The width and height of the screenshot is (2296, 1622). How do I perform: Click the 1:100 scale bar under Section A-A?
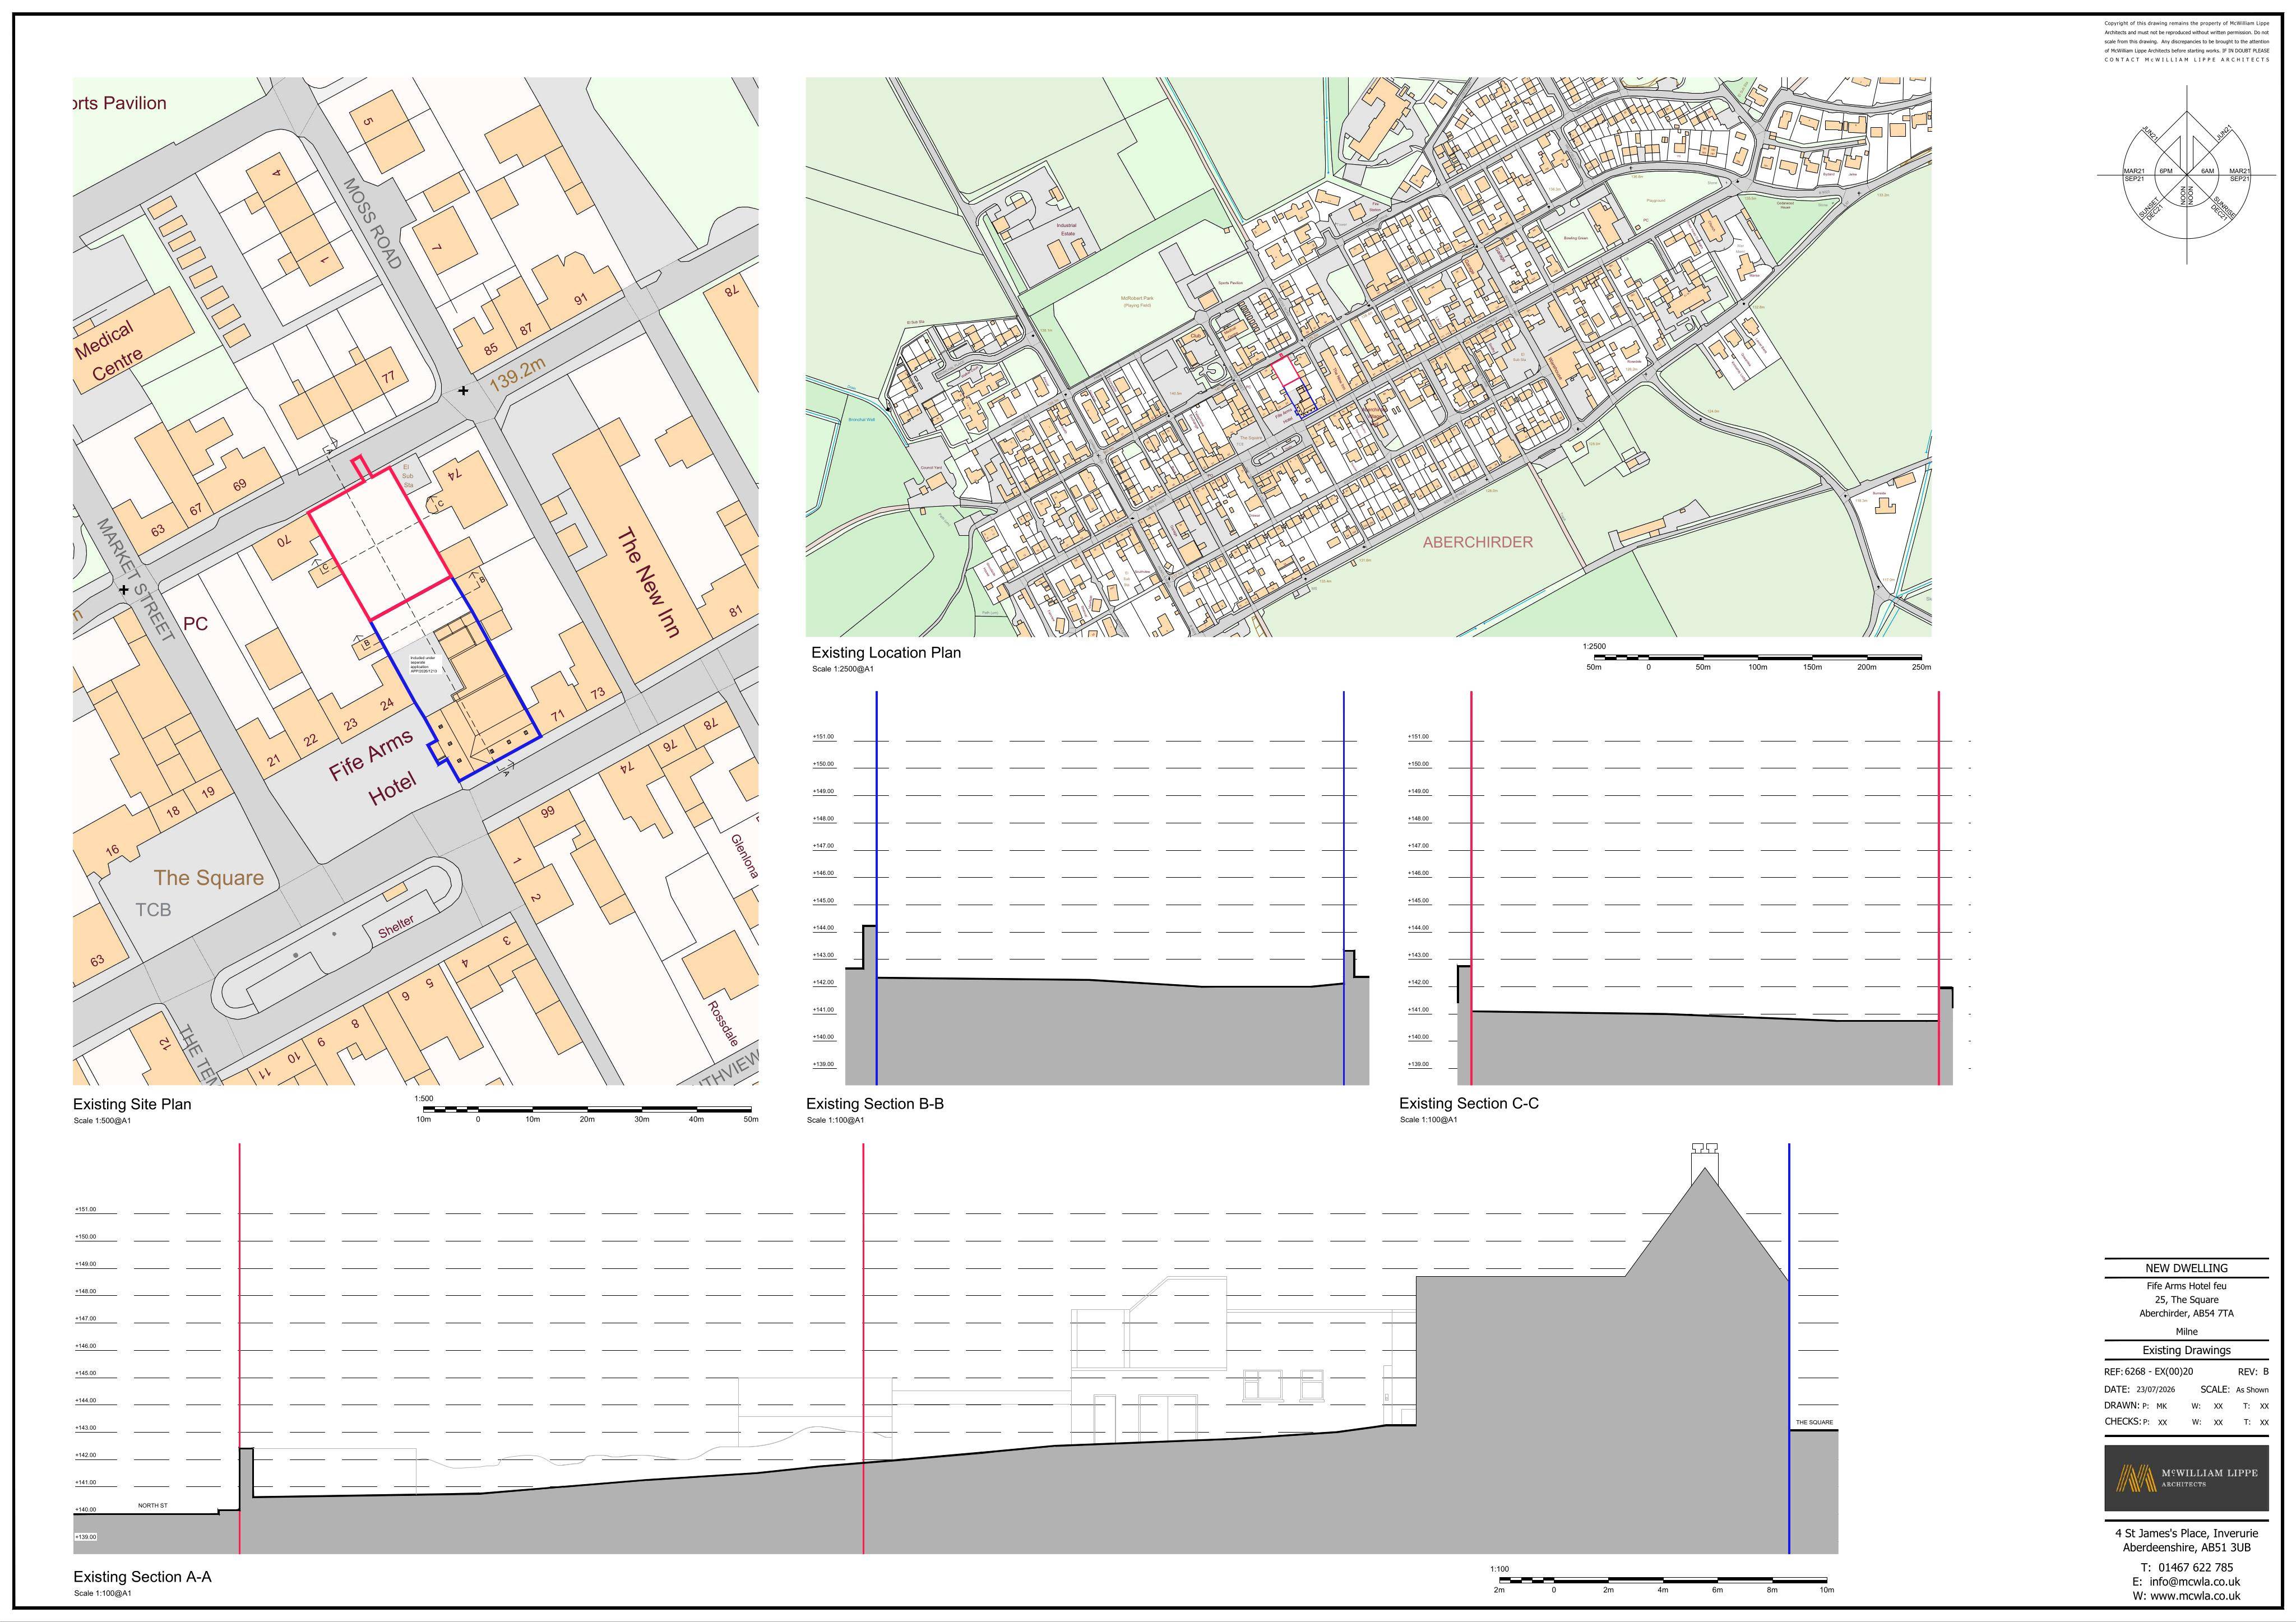1662,1581
